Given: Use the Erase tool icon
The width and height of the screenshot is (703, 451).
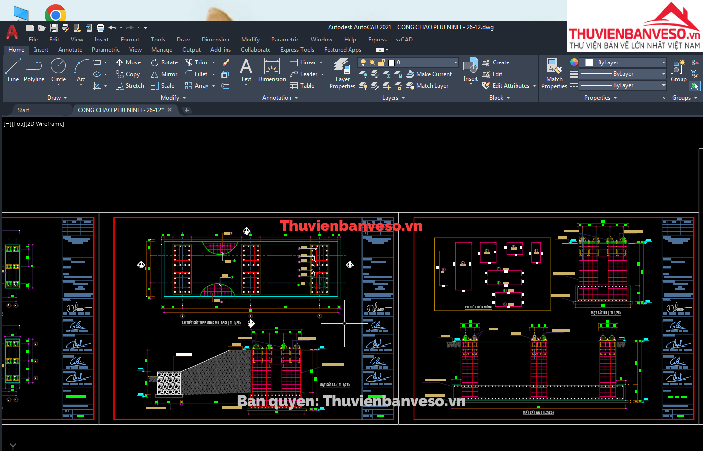Looking at the screenshot, I should tap(225, 62).
